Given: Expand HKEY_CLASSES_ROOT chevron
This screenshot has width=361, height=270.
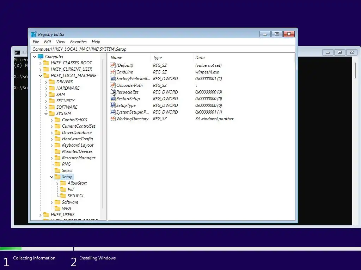Looking at the screenshot, I should point(41,63).
